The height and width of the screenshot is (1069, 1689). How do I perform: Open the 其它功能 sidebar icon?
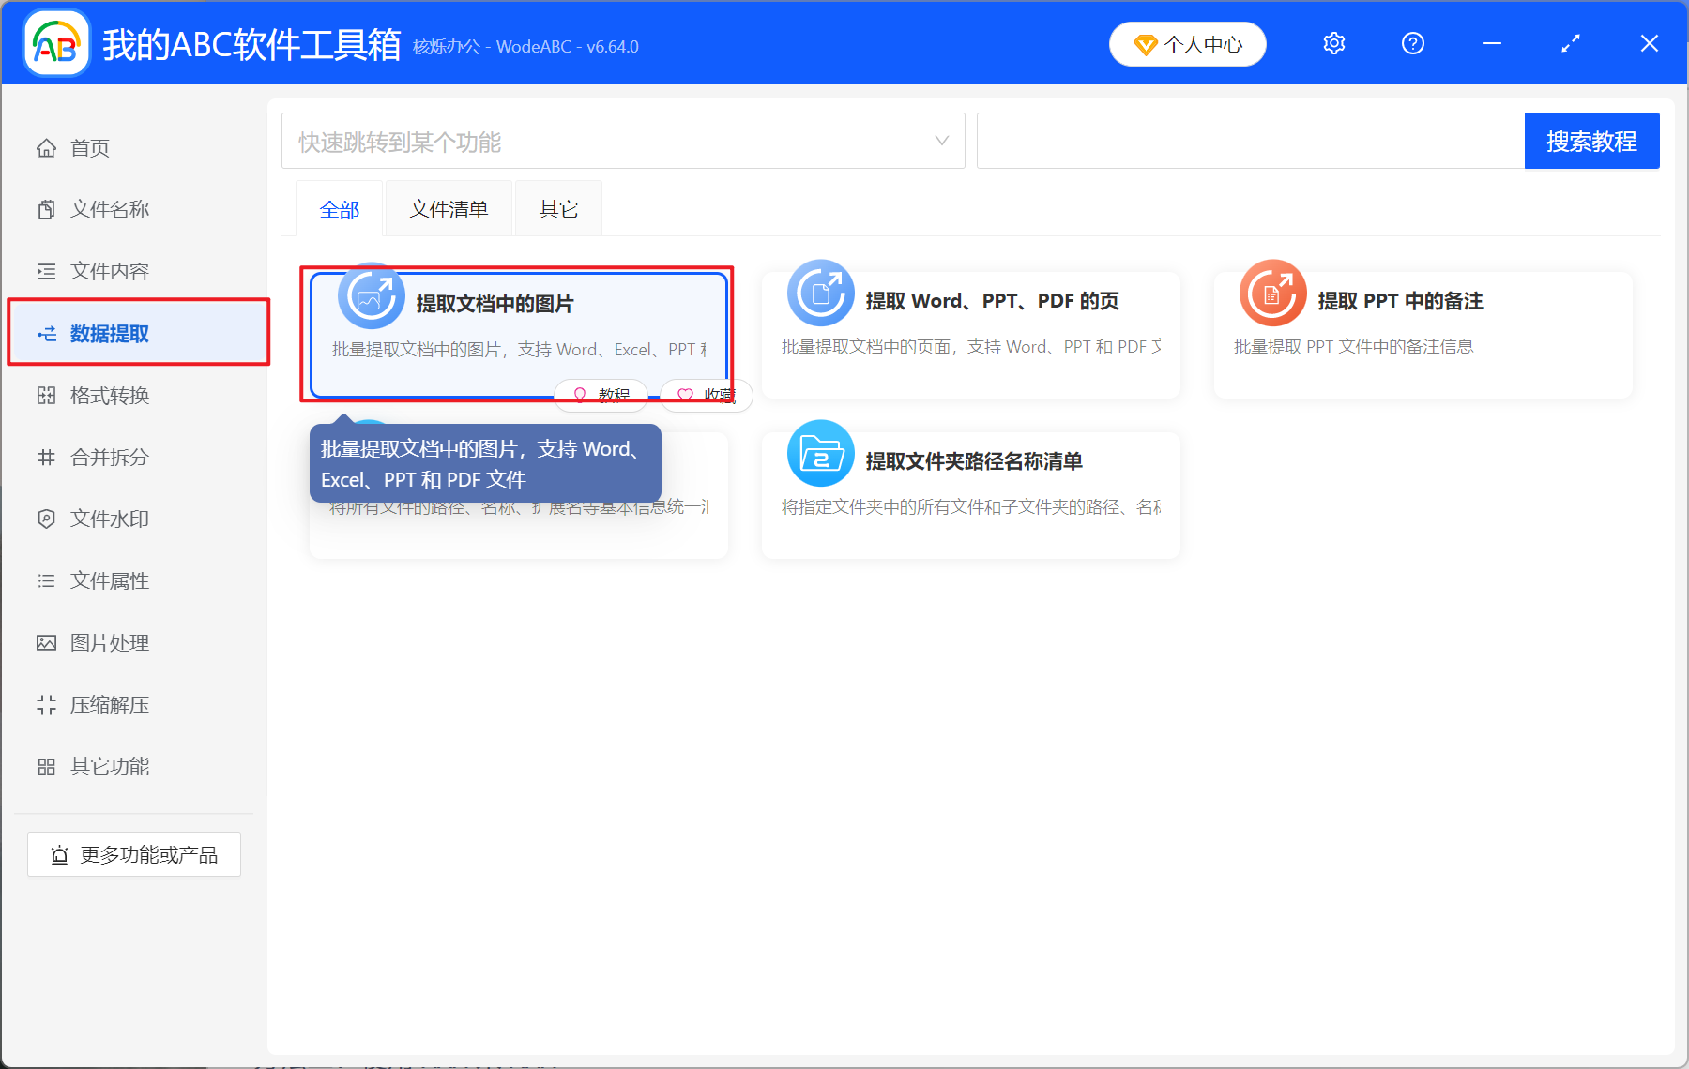(47, 766)
